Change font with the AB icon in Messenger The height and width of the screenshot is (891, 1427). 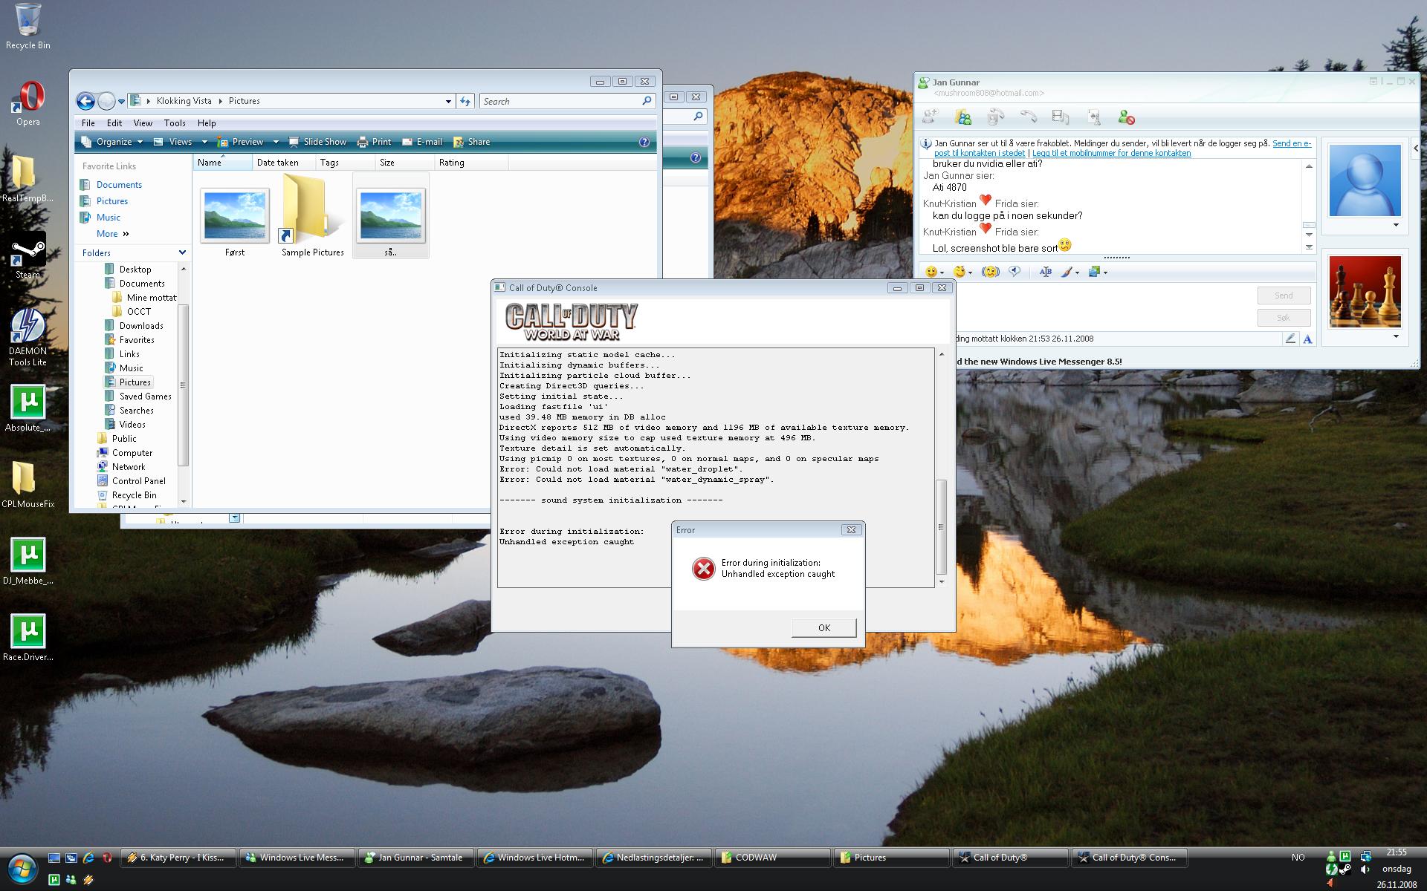(1045, 272)
